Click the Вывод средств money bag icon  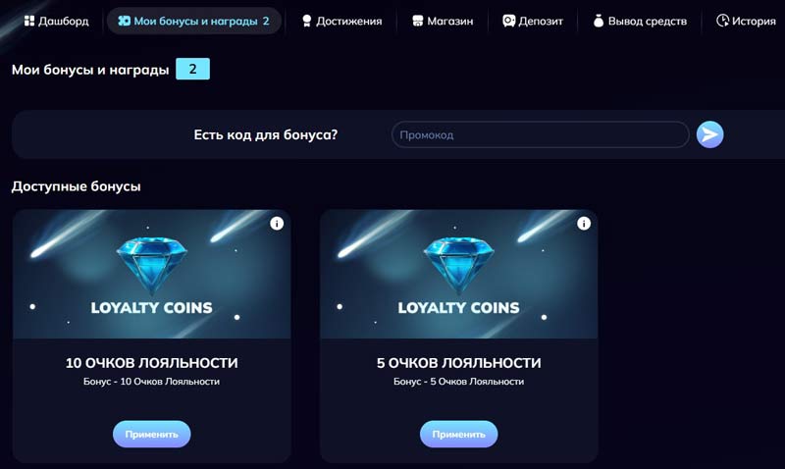(x=599, y=21)
